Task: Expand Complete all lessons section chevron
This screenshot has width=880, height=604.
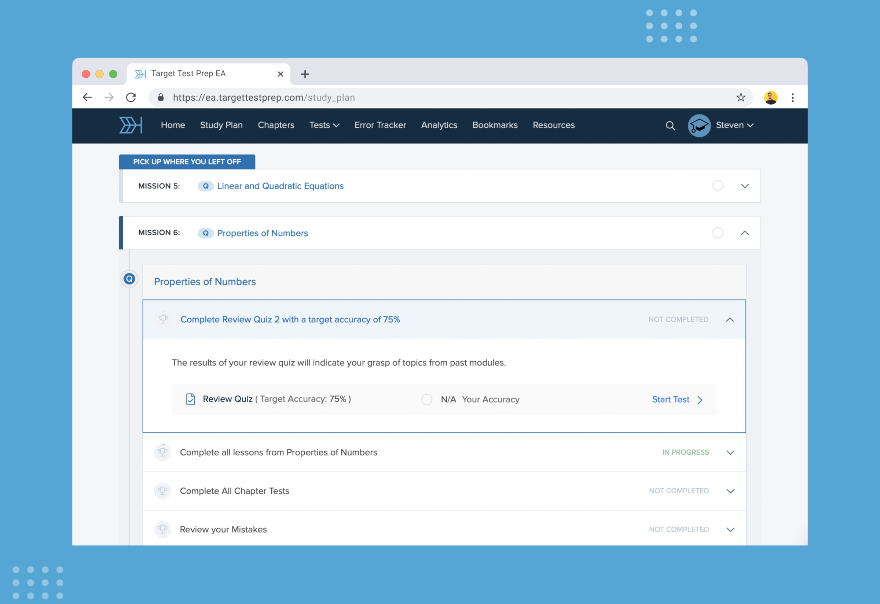Action: 730,452
